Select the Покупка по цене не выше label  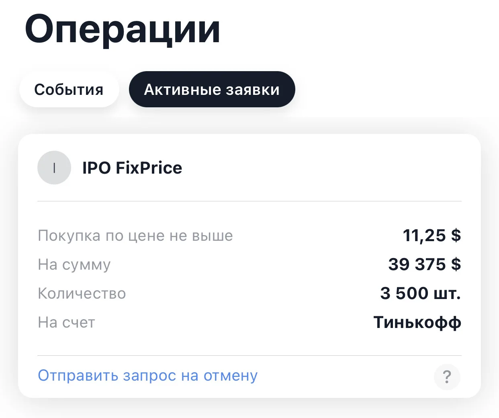[135, 236]
